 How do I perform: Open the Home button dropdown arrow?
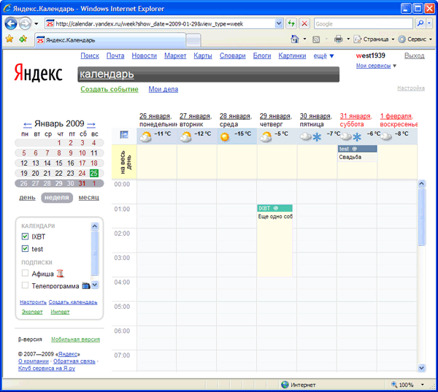(304, 39)
